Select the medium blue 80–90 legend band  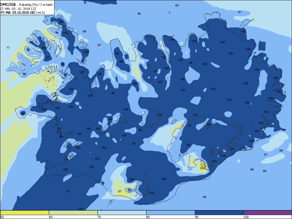click(x=171, y=213)
